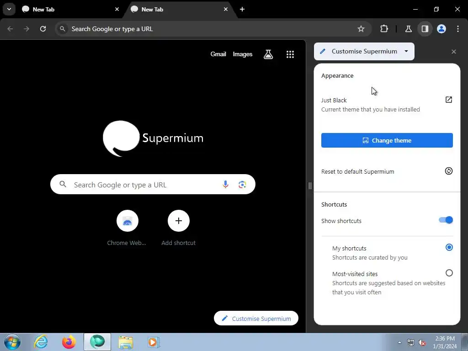
Task: Open the Google apps grid
Action: 290,54
